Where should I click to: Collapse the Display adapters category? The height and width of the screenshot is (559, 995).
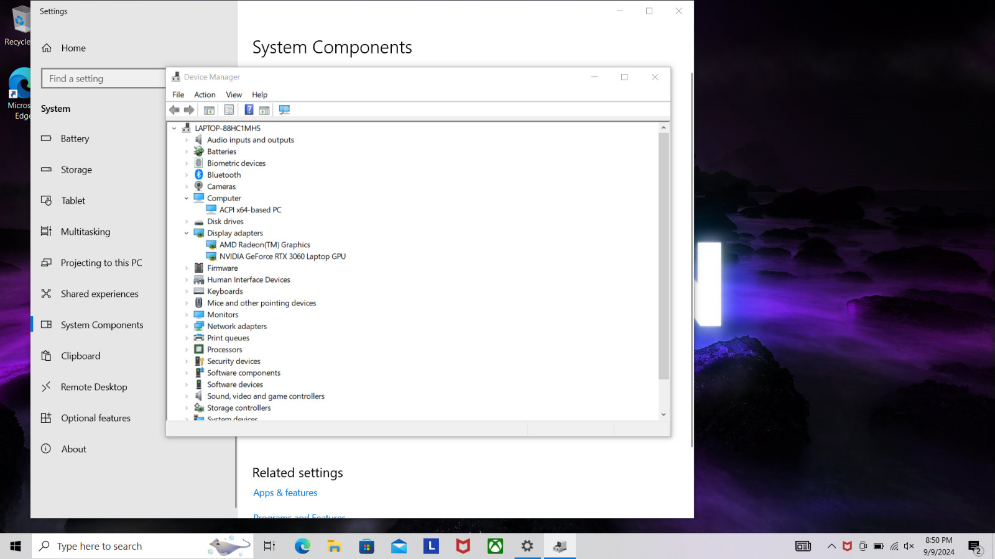(x=187, y=234)
